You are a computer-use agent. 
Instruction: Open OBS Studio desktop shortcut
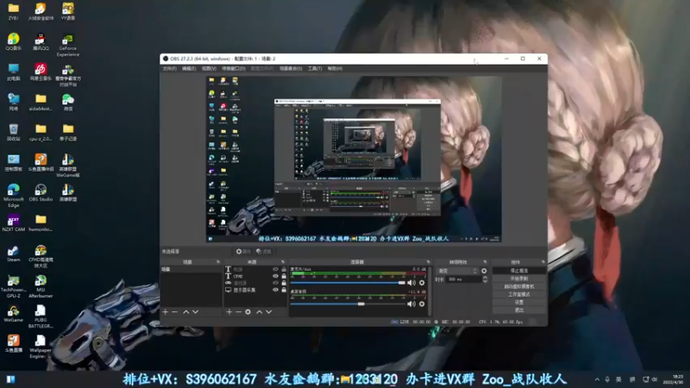pyautogui.click(x=41, y=192)
